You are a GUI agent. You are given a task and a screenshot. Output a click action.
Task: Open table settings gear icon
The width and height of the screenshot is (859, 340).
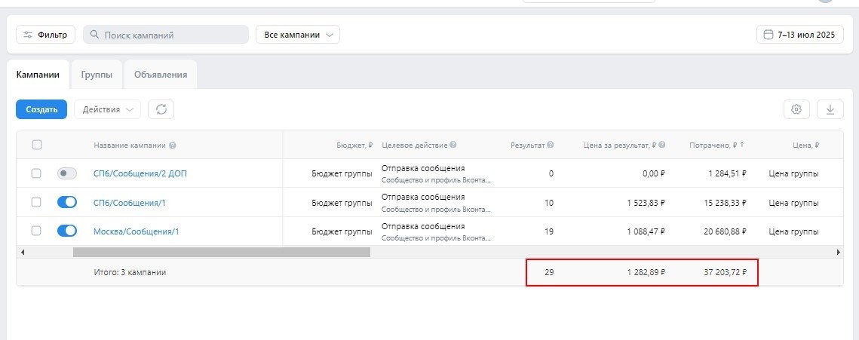click(796, 109)
